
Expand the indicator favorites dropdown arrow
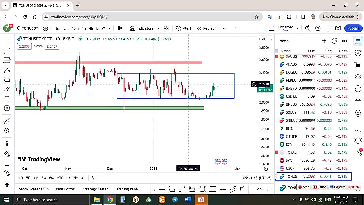pyautogui.click(x=158, y=28)
